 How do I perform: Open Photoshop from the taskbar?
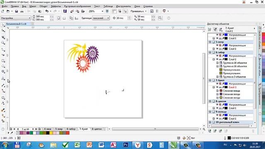point(125,145)
